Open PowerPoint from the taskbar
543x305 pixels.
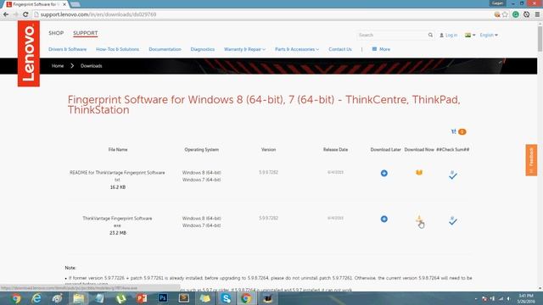[x=142, y=298]
